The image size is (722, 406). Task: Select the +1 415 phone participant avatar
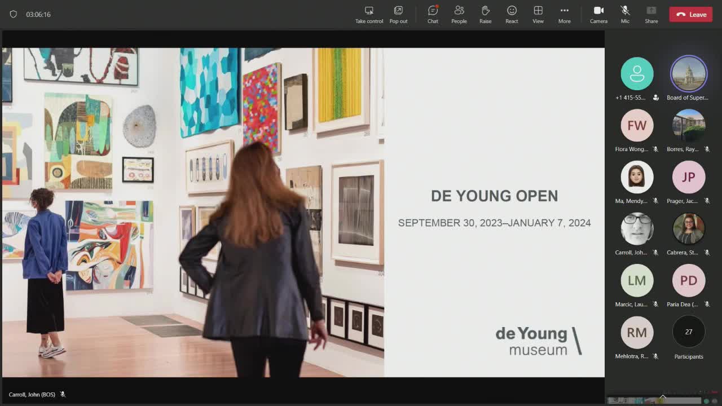click(637, 73)
